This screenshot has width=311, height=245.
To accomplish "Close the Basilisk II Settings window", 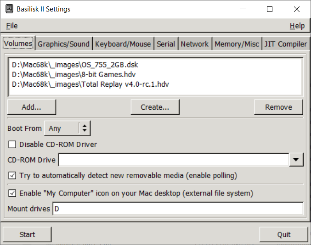I will click(297, 9).
